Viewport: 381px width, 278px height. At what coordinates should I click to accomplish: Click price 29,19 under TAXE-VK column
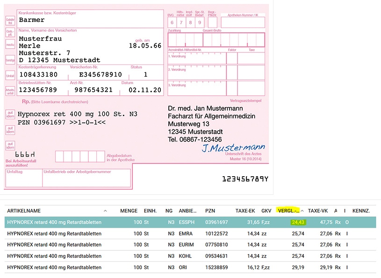click(x=326, y=267)
